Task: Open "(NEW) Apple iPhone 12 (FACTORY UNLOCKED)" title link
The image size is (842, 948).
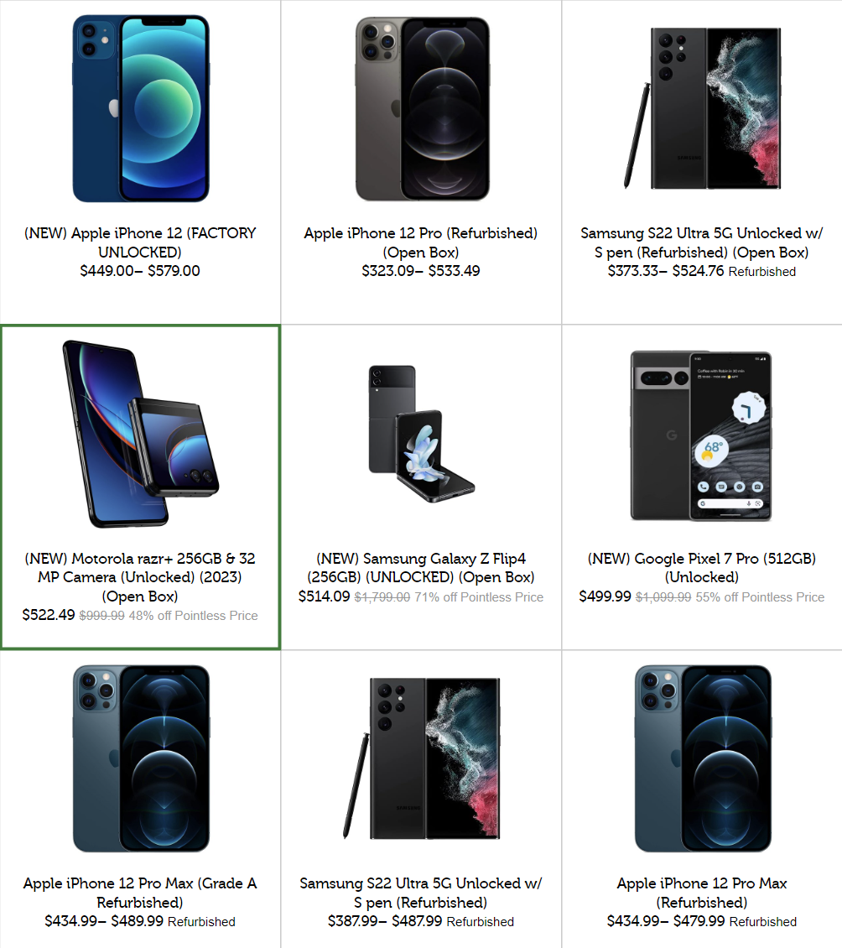Action: point(140,242)
